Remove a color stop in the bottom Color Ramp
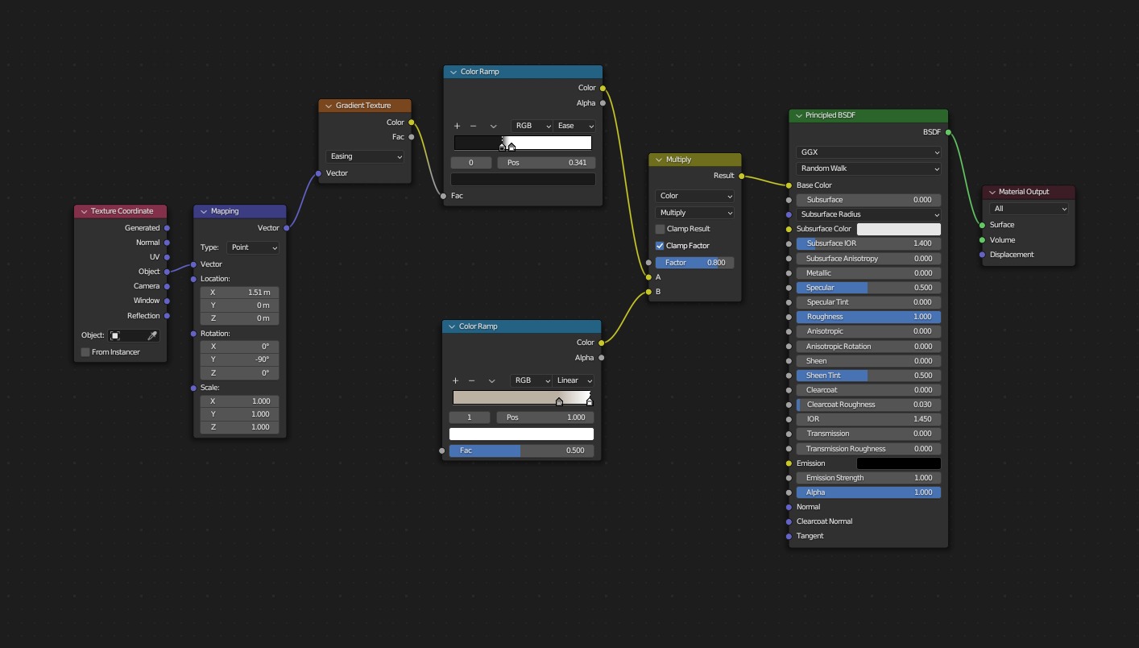This screenshot has height=648, width=1139. click(x=471, y=380)
